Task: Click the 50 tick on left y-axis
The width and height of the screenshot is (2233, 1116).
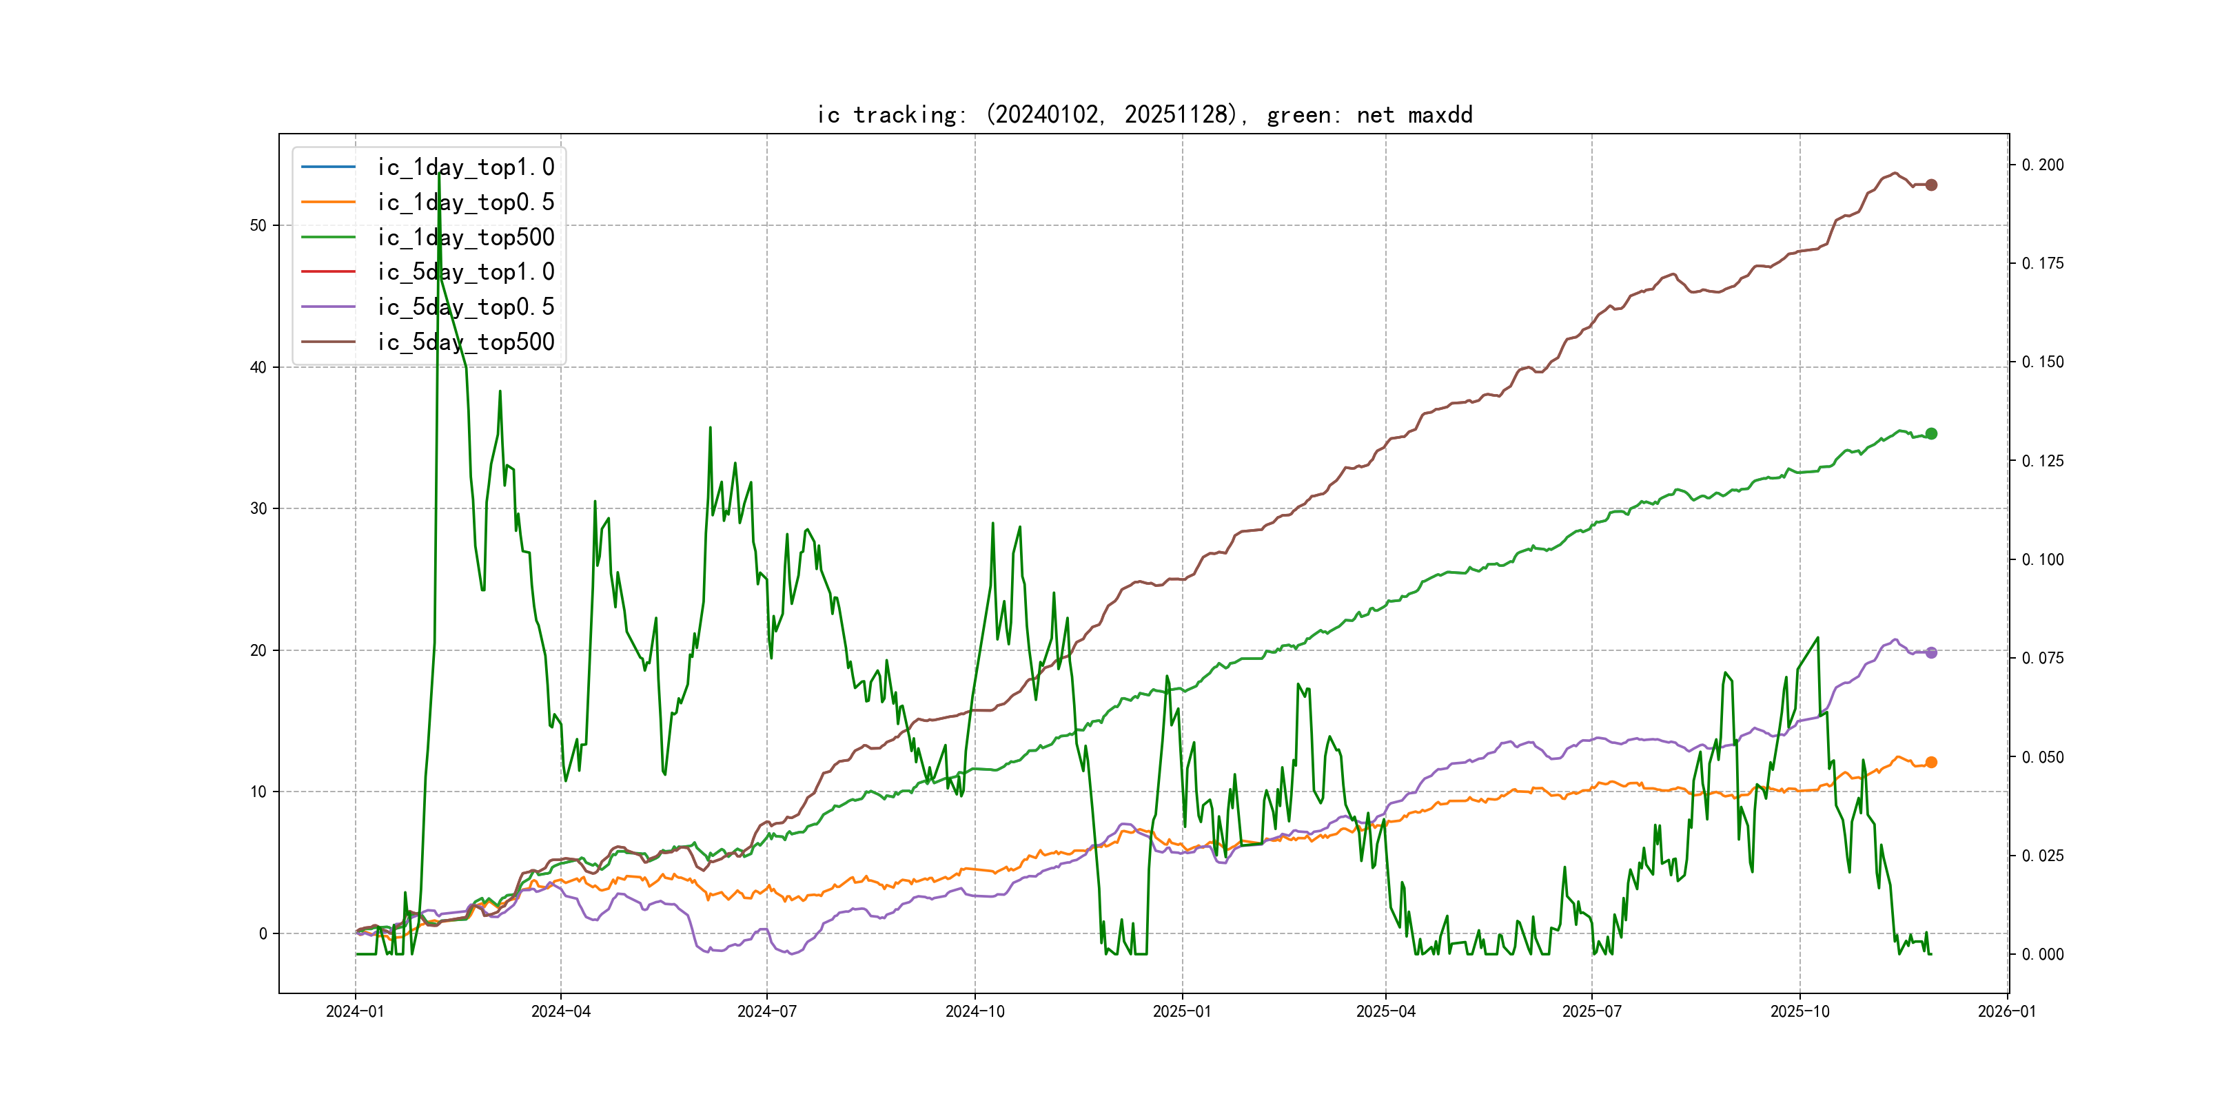Action: click(258, 225)
